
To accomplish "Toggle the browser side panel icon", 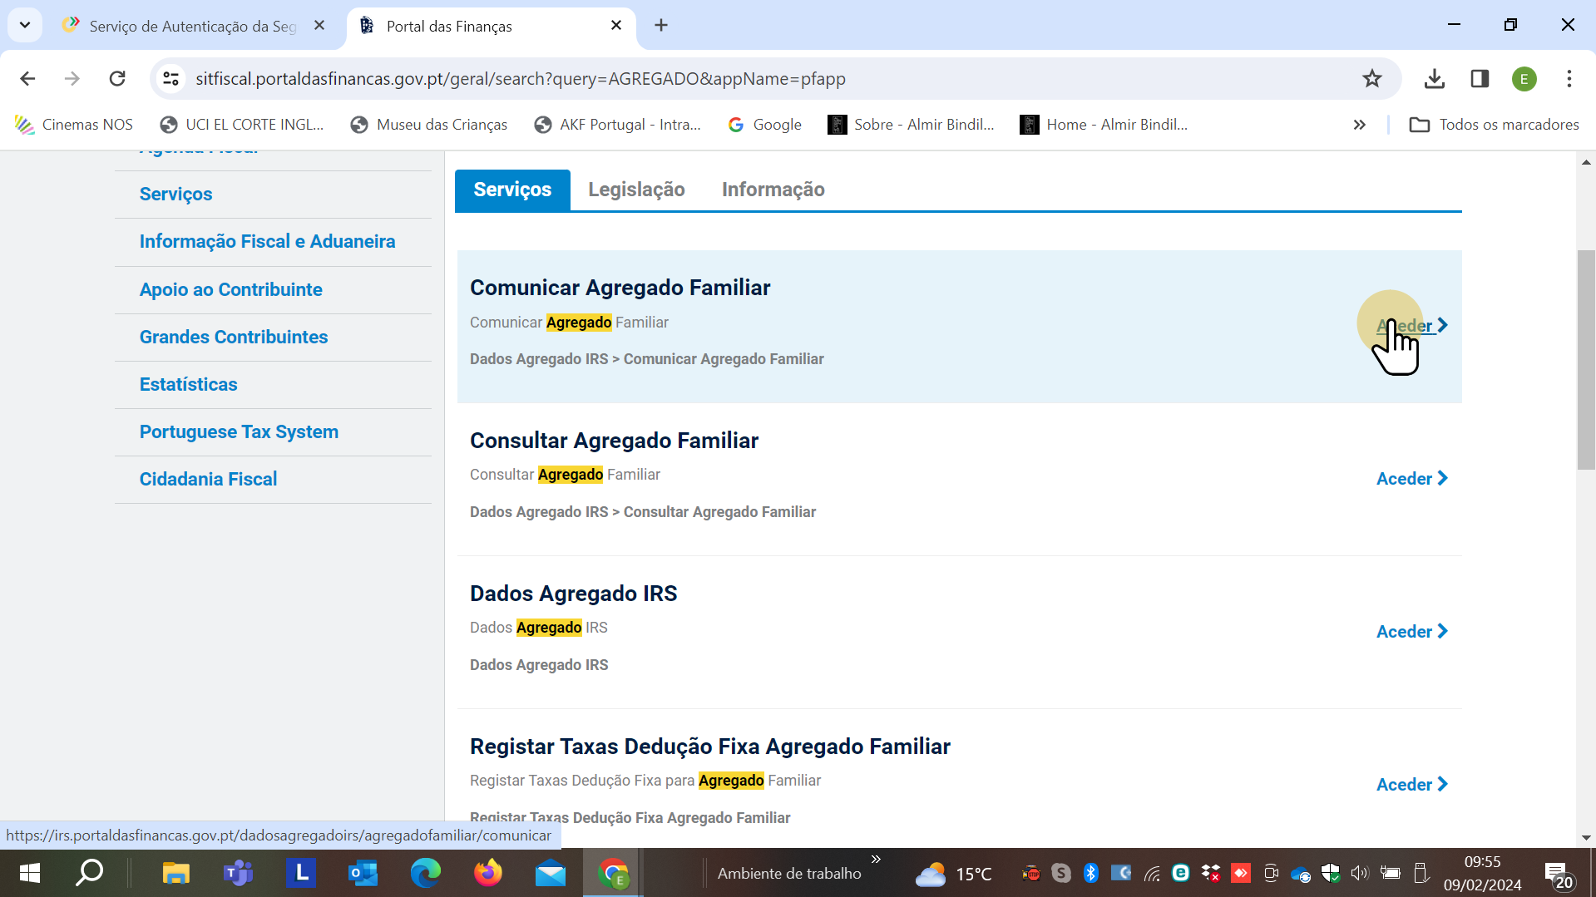I will pyautogui.click(x=1480, y=79).
